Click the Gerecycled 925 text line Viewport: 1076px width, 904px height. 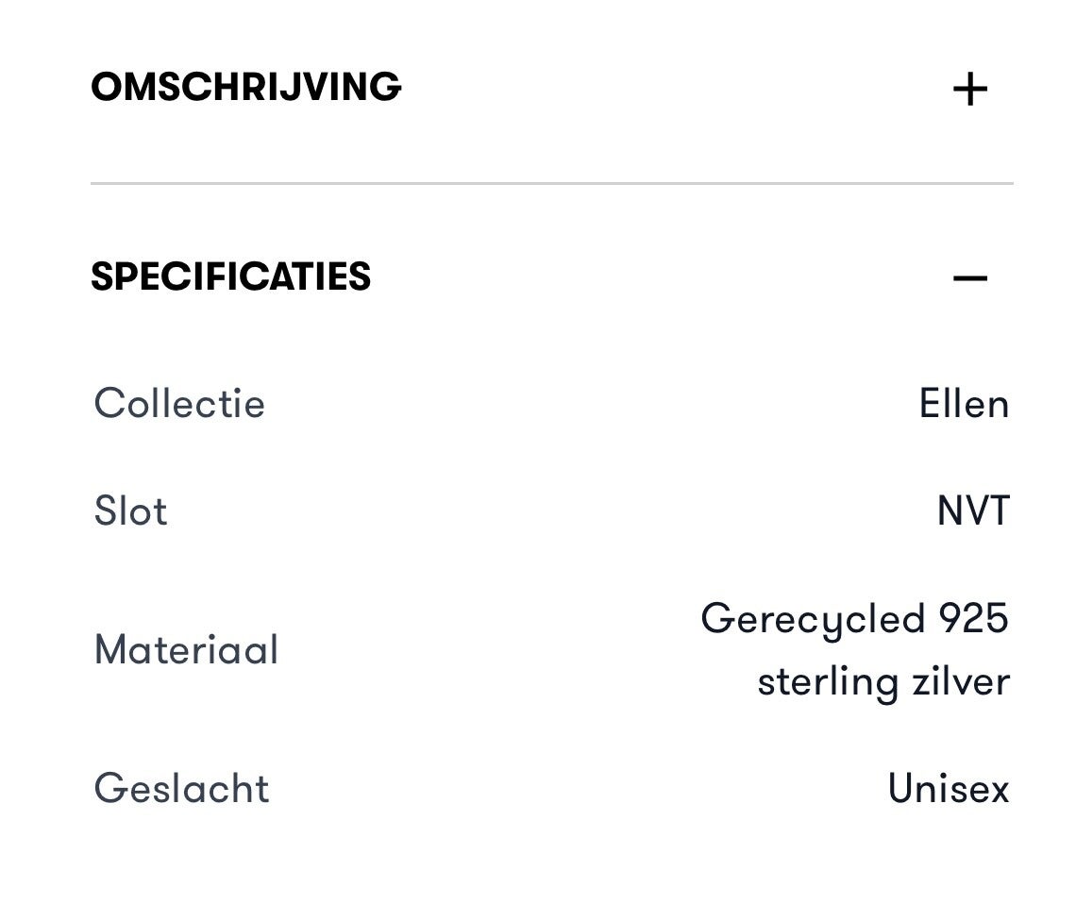pyautogui.click(x=854, y=619)
